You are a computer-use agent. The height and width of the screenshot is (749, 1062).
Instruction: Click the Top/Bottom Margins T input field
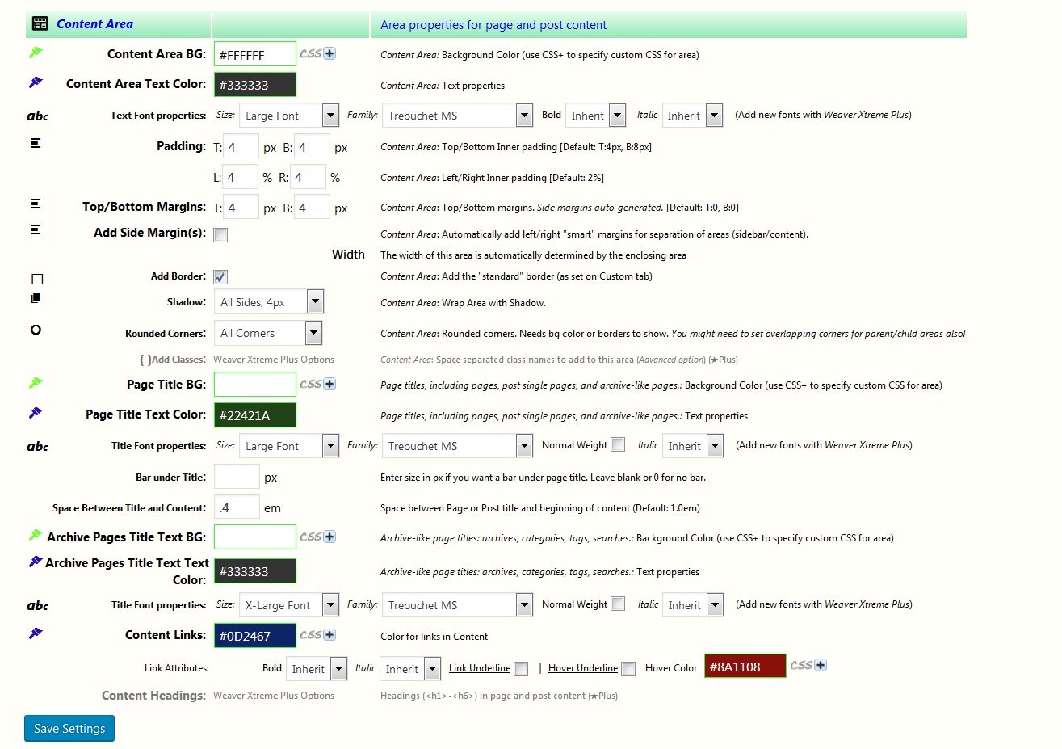click(241, 207)
